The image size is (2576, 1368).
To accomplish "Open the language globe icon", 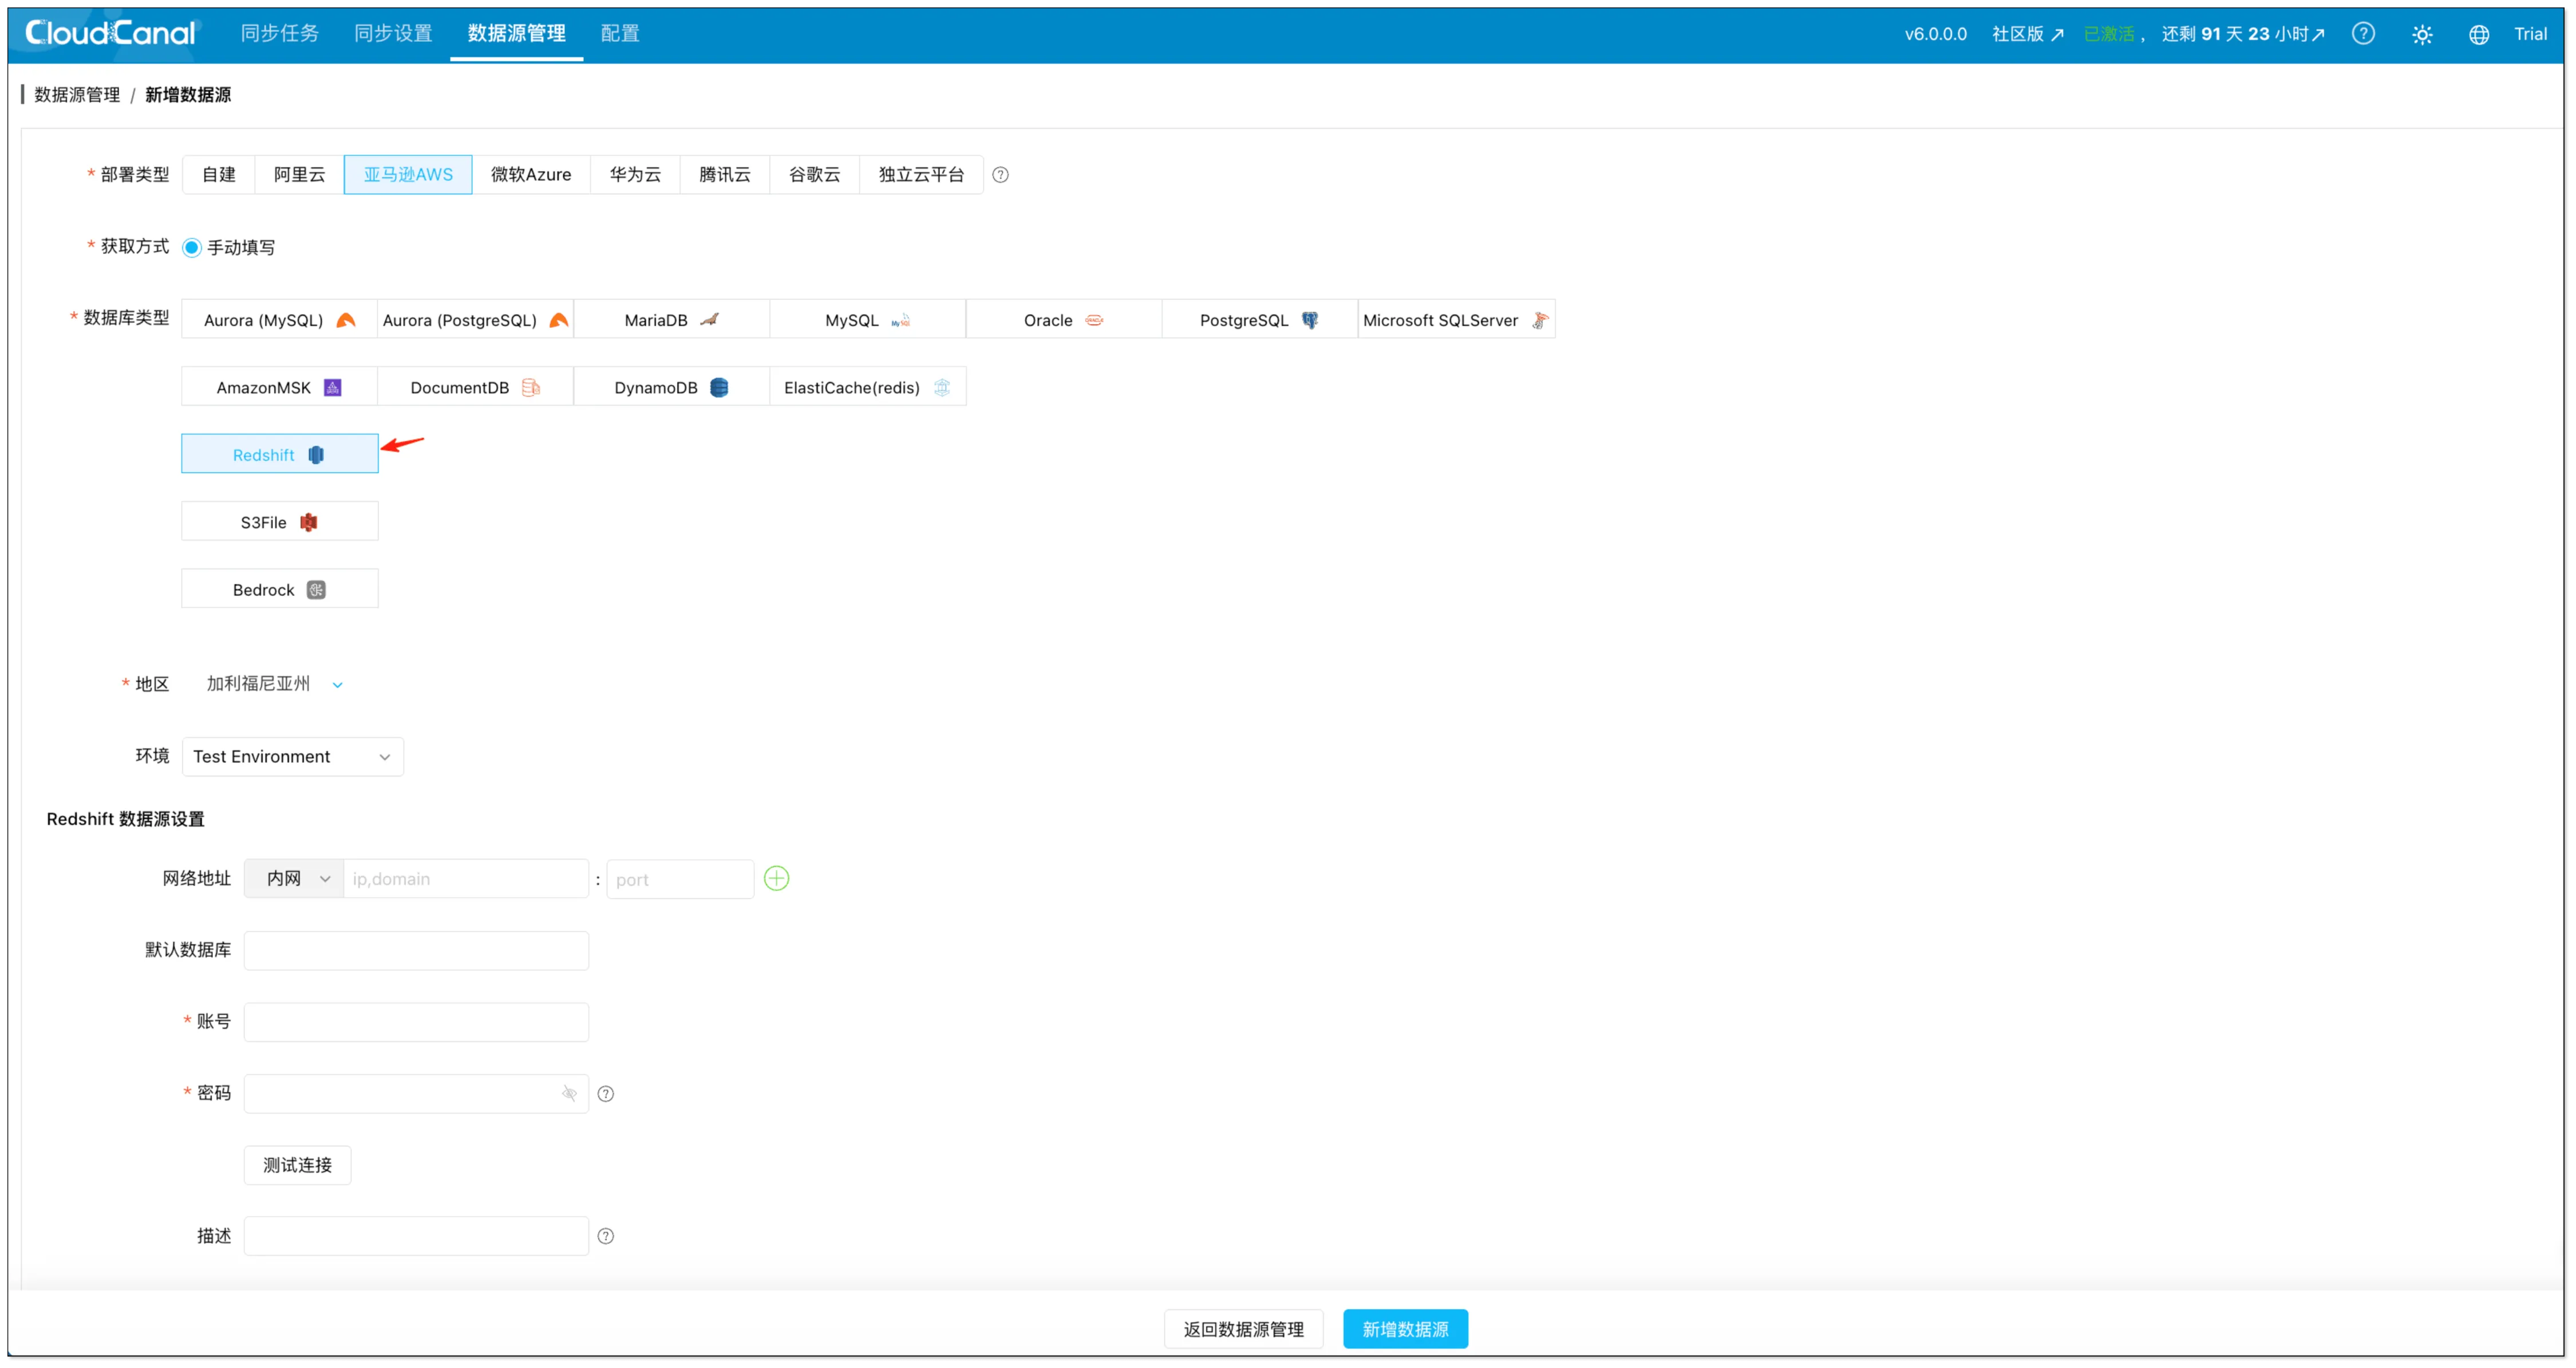I will [x=2479, y=35].
